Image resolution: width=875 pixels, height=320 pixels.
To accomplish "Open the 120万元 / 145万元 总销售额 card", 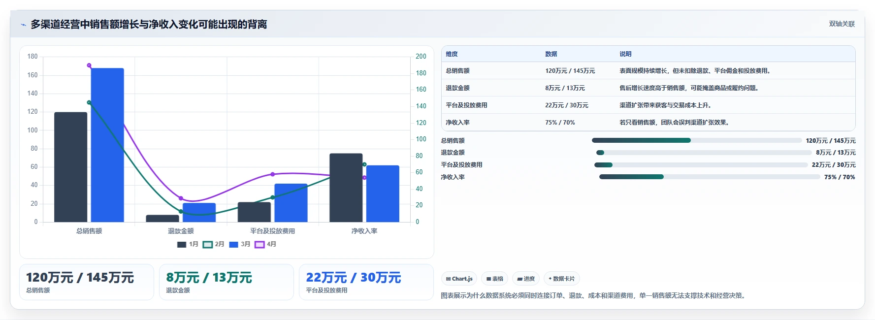I will [87, 282].
